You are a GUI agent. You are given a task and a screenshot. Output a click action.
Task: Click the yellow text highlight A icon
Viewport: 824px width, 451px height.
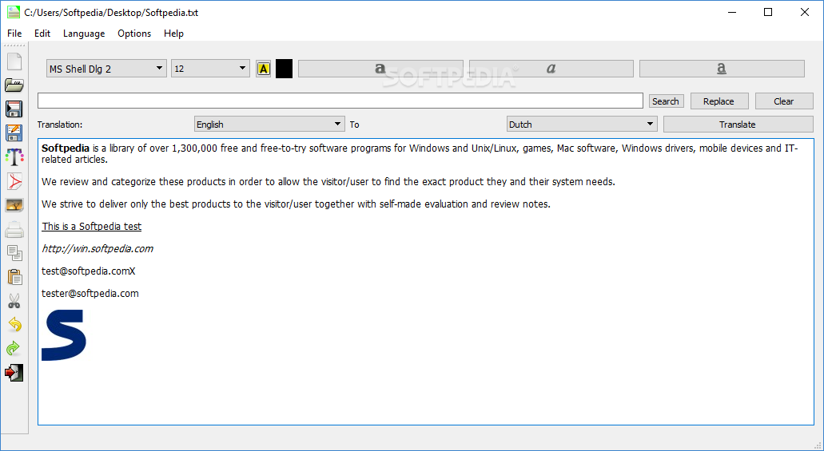(x=263, y=69)
